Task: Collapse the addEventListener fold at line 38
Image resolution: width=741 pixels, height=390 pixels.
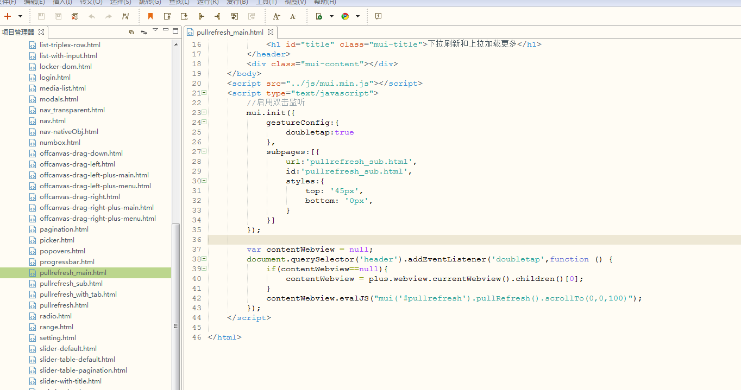Action: (x=204, y=259)
